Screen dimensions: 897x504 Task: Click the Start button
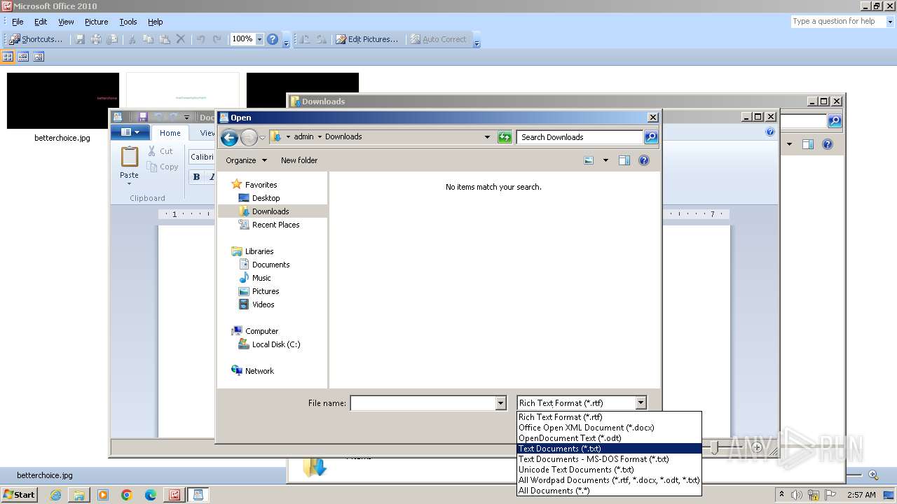point(19,495)
